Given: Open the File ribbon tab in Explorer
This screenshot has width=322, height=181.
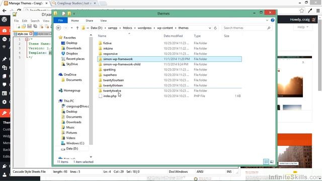Looking at the screenshot, I should pyautogui.click(x=60, y=21).
